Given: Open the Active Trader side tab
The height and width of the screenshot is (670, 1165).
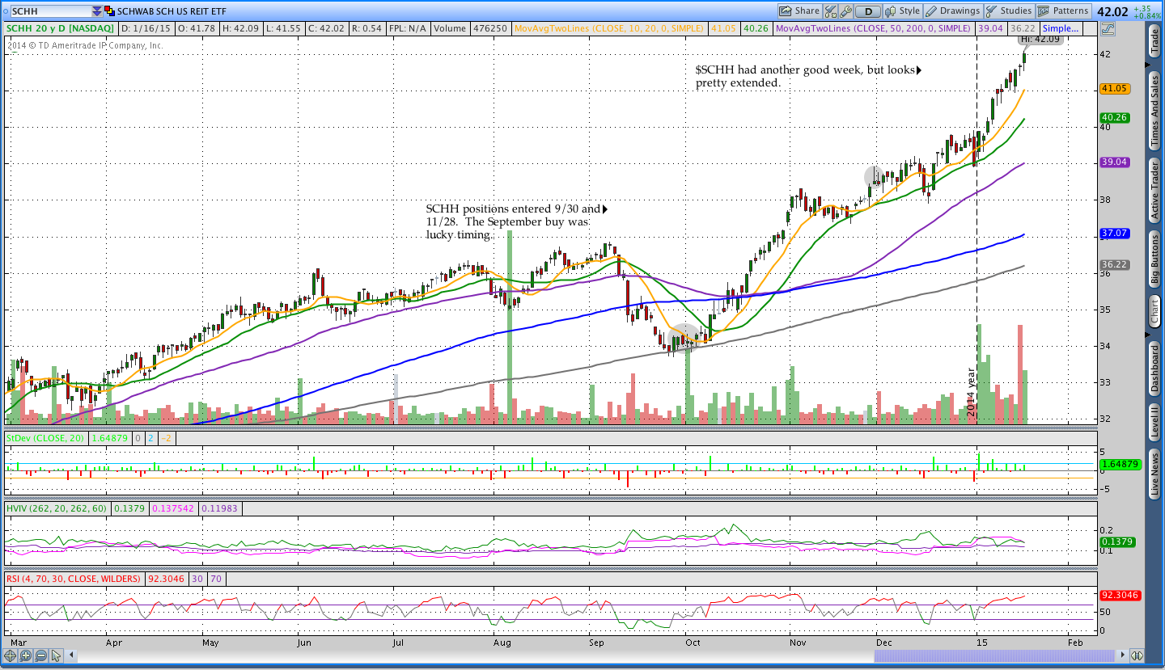Looking at the screenshot, I should 1154,191.
